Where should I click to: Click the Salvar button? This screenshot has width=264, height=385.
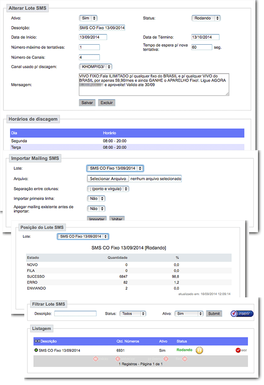tap(87, 103)
